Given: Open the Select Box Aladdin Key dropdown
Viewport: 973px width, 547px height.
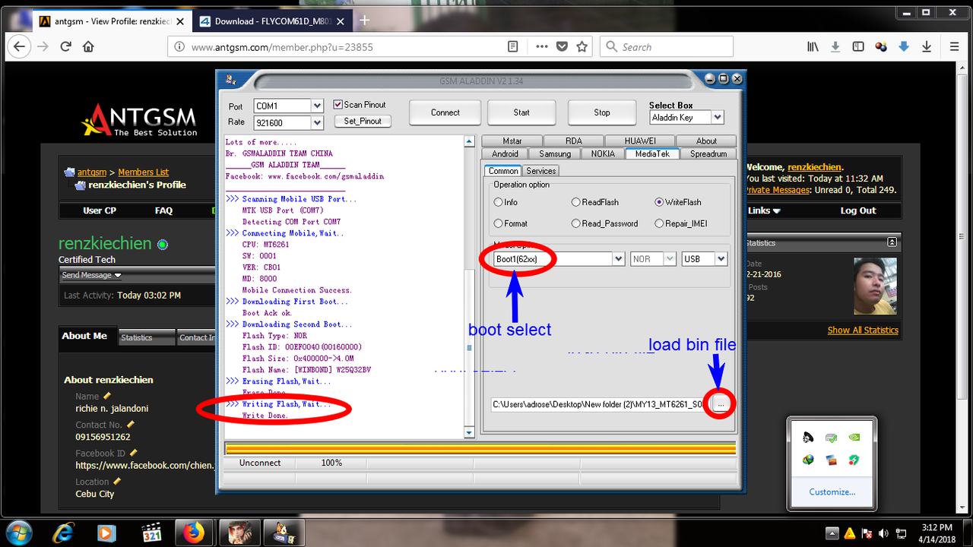Looking at the screenshot, I should pos(718,118).
